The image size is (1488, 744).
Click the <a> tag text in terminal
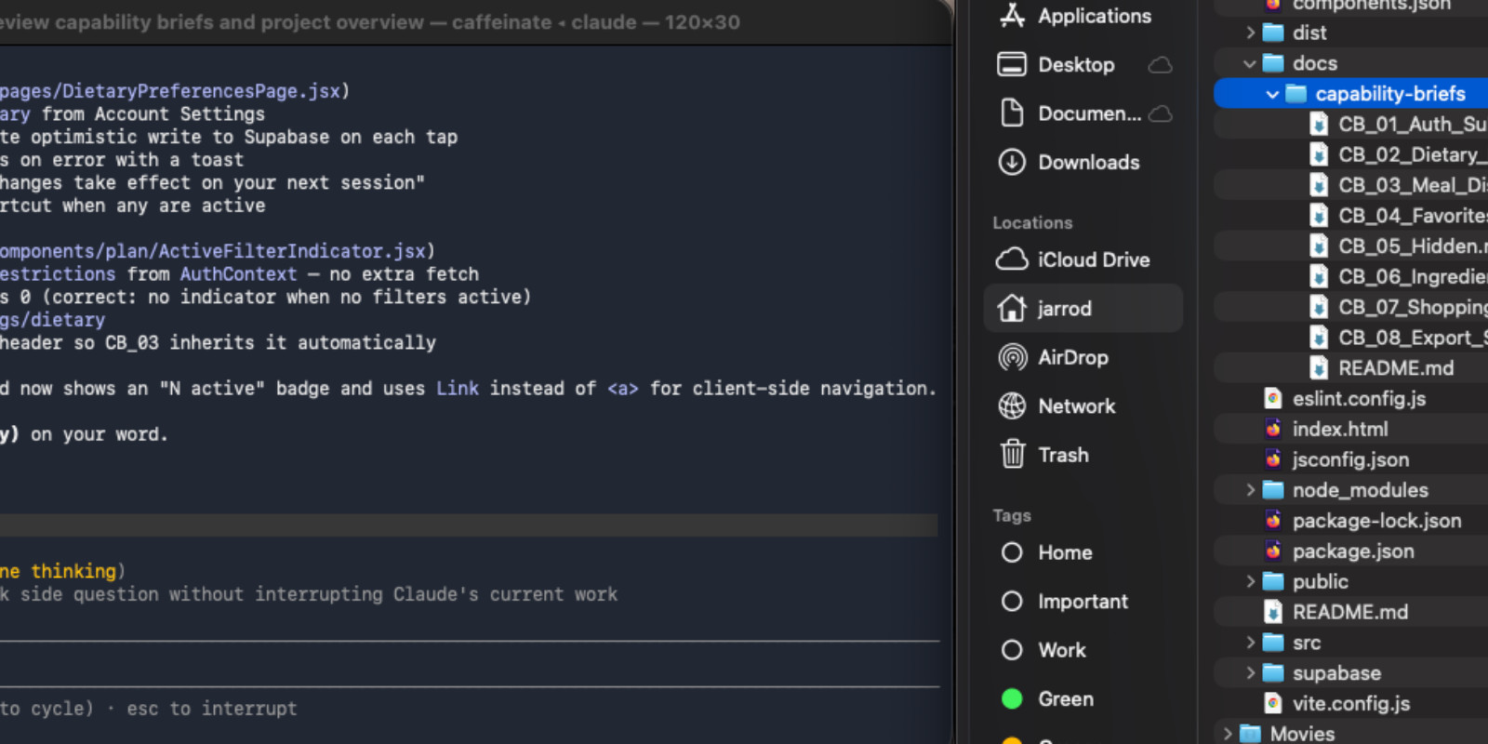(623, 389)
